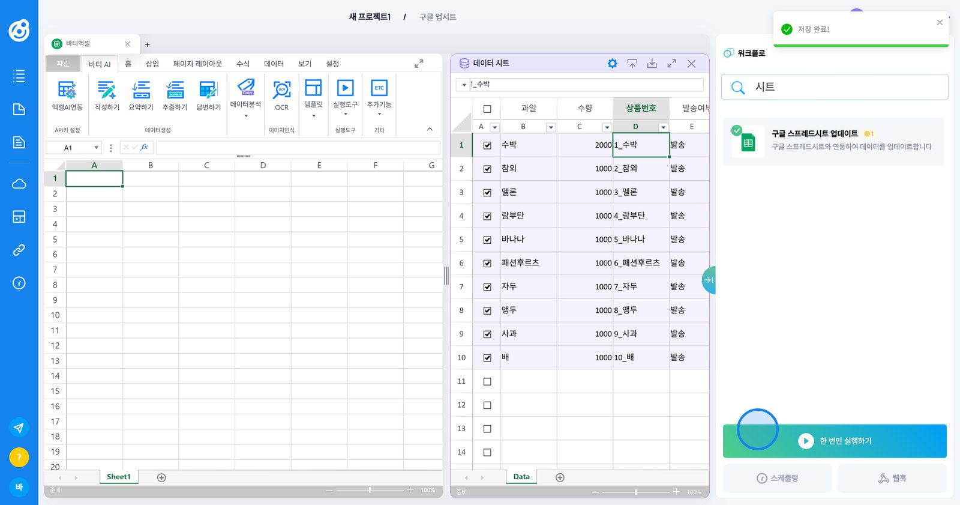Open the link icon in the sidebar
This screenshot has height=505, width=960.
point(19,250)
